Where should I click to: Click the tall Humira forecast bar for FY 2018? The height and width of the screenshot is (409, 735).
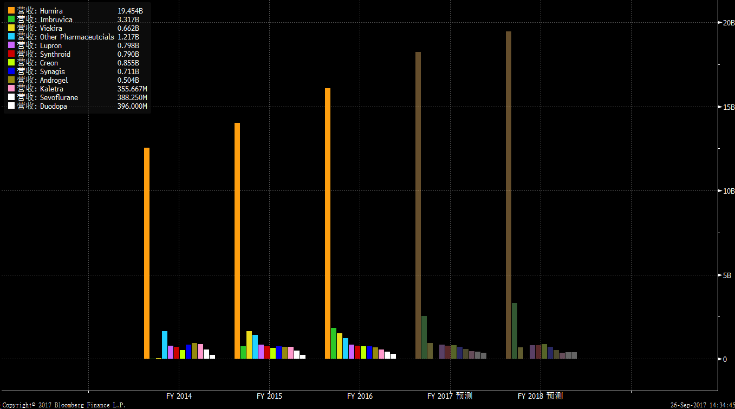509,195
